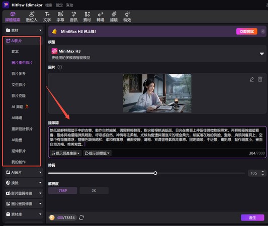This screenshot has width=268, height=226.
Task: Select 延伸影片 in the sidebar
Action: point(19,151)
